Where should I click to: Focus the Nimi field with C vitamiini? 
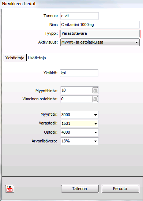point(100,25)
